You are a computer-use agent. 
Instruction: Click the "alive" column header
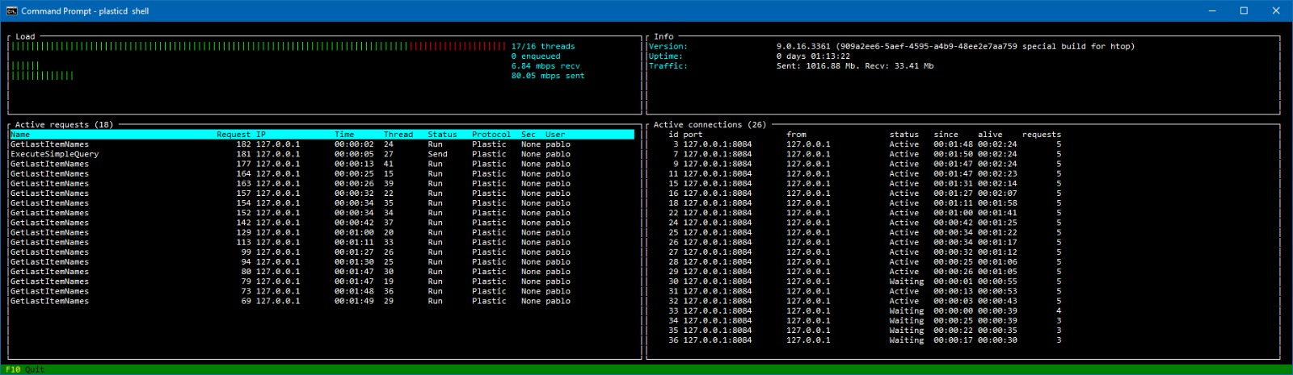point(990,135)
